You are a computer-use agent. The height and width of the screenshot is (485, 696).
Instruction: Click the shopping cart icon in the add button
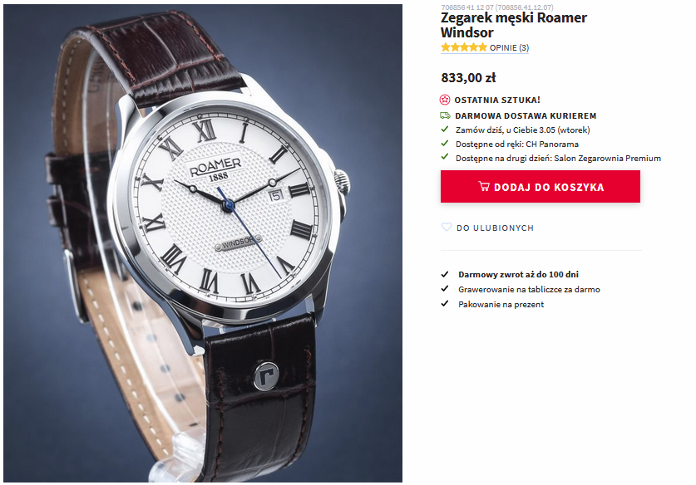coord(484,186)
